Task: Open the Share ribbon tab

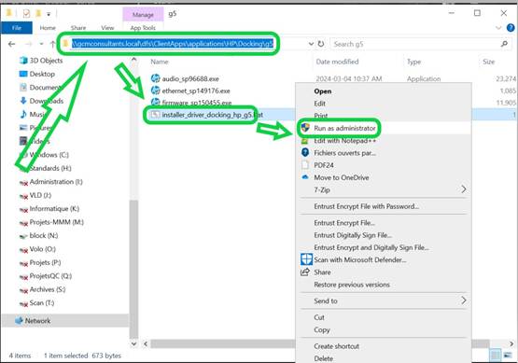Action: [x=78, y=28]
